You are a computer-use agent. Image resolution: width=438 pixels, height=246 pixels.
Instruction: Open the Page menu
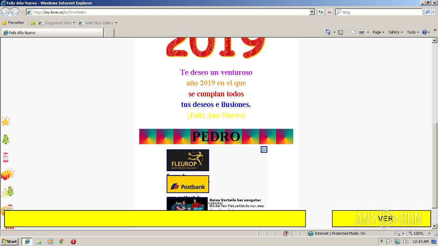click(x=378, y=32)
